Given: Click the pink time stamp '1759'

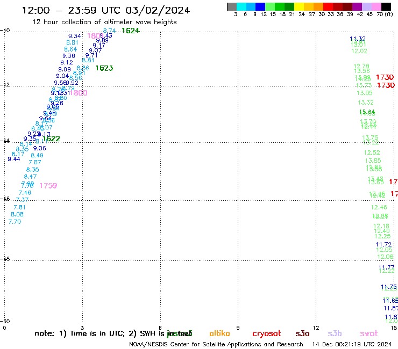Looking at the screenshot, I should click(x=48, y=186).
